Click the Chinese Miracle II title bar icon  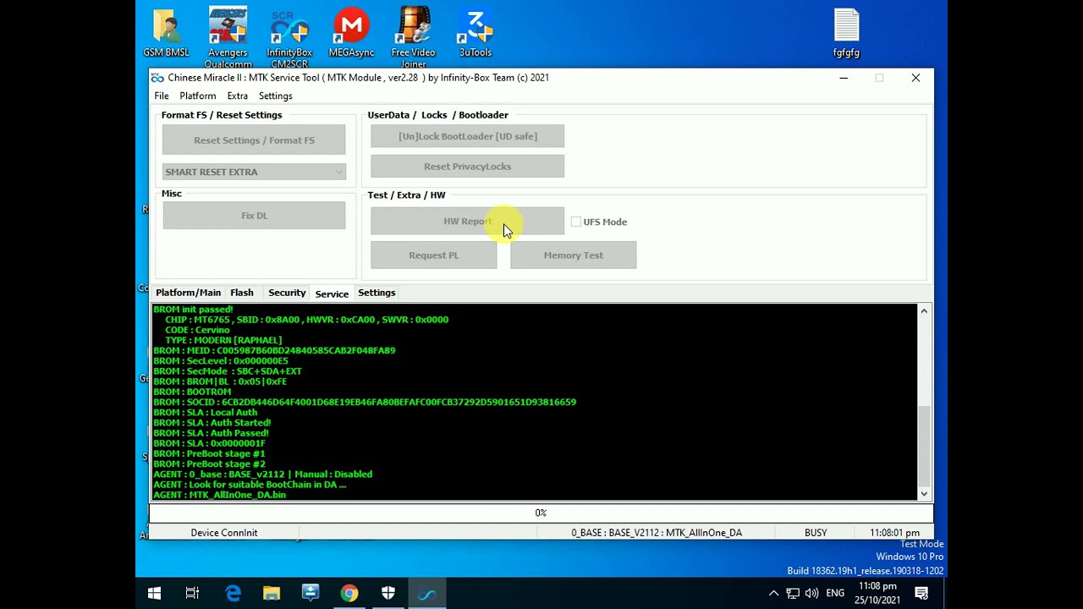click(157, 78)
